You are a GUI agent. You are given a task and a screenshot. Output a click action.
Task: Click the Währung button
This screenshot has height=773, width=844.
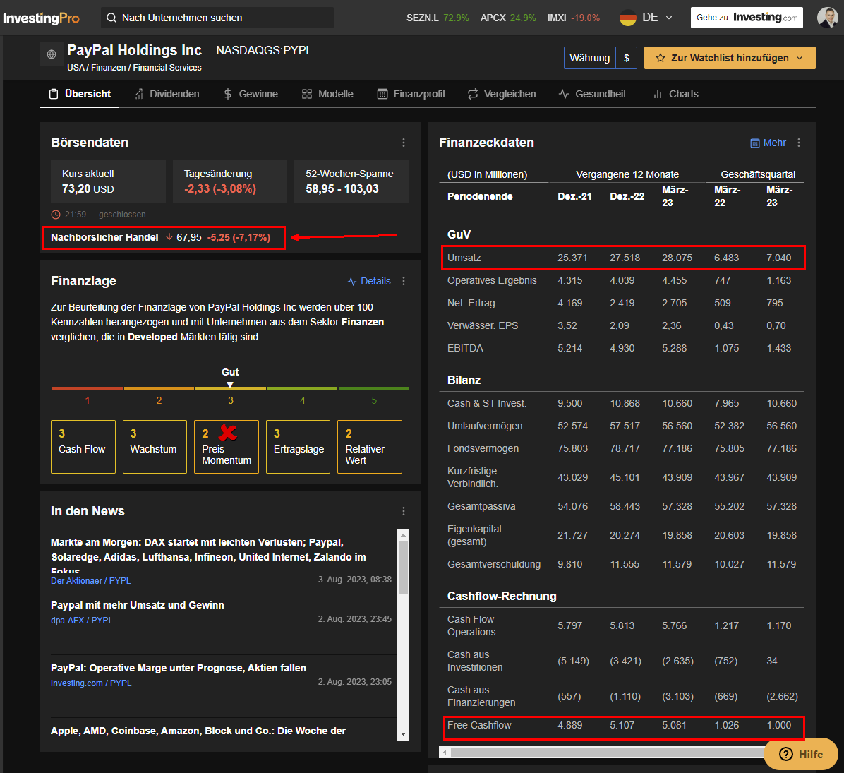click(x=590, y=58)
